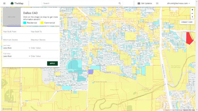Click the search magnifier icon
Viewport: 198px width, 111px height.
click(120, 3)
